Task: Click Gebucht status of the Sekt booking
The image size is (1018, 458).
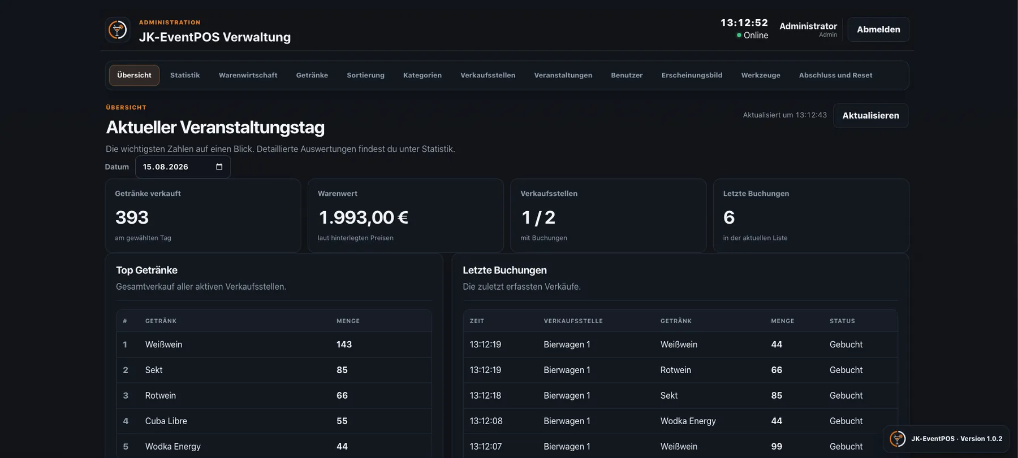Action: [846, 395]
